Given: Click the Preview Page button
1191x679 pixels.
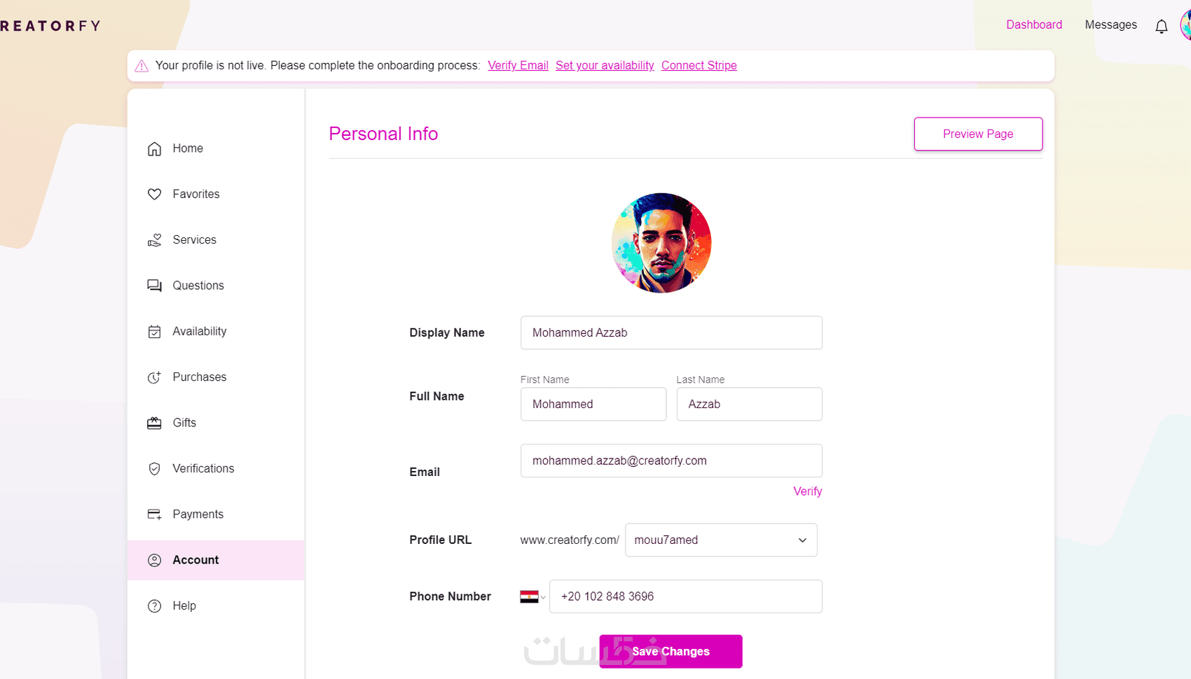Looking at the screenshot, I should [x=977, y=134].
